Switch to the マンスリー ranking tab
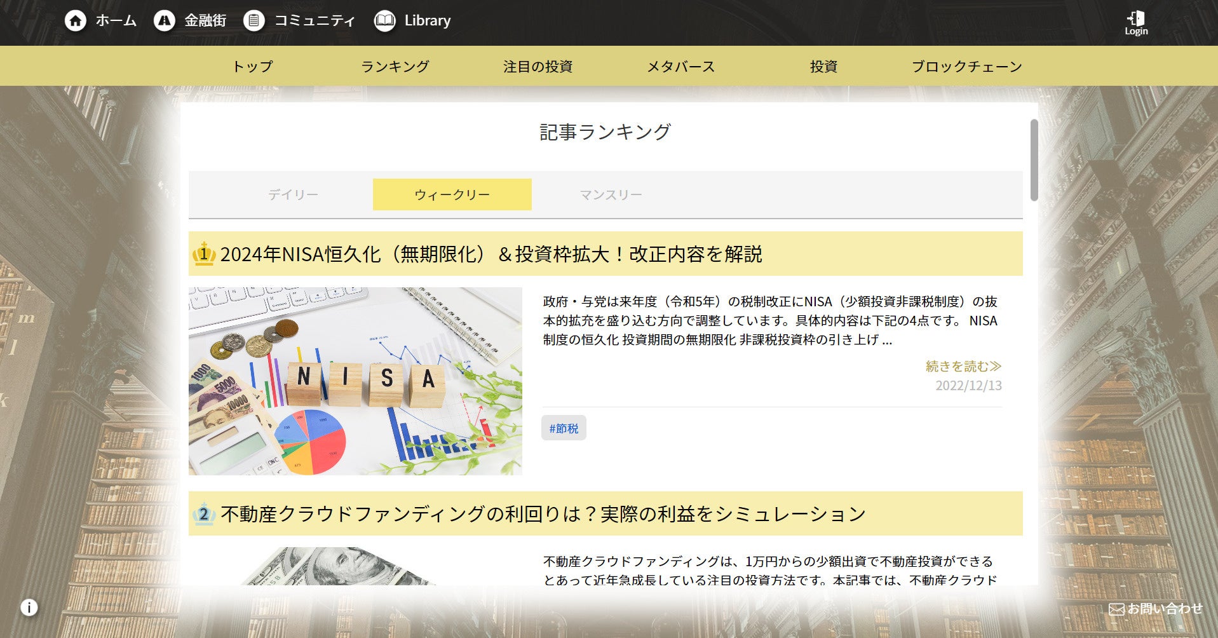The height and width of the screenshot is (638, 1218). 611,194
